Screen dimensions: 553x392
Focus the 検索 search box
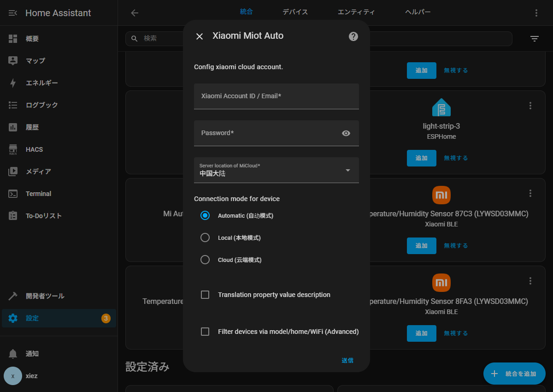coord(319,39)
